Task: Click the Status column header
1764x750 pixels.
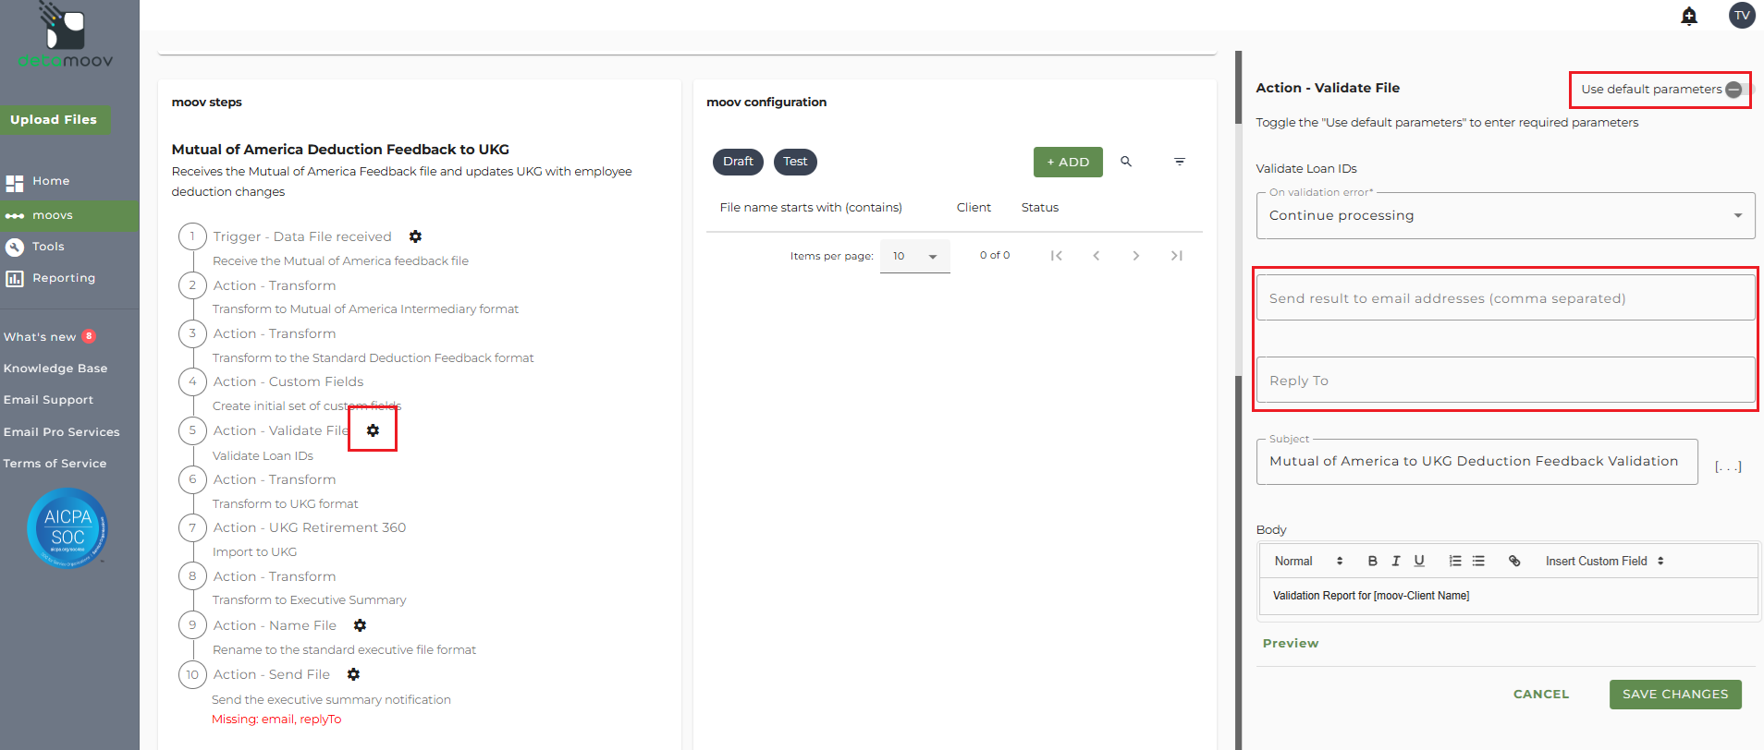Action: (x=1040, y=208)
